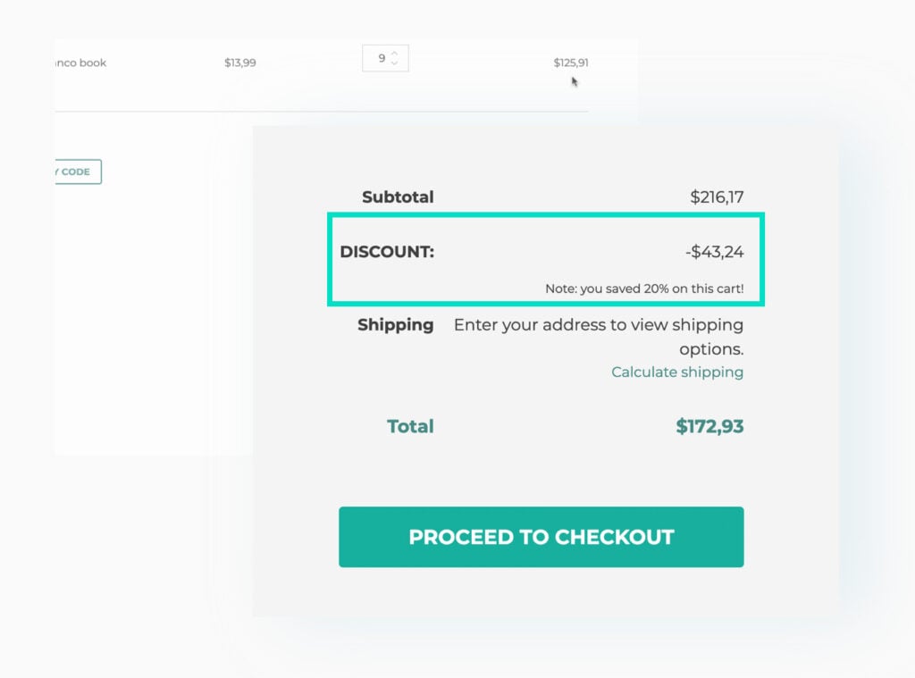Click the 'you saved 20%' note
Image resolution: width=915 pixels, height=678 pixels.
click(x=643, y=289)
